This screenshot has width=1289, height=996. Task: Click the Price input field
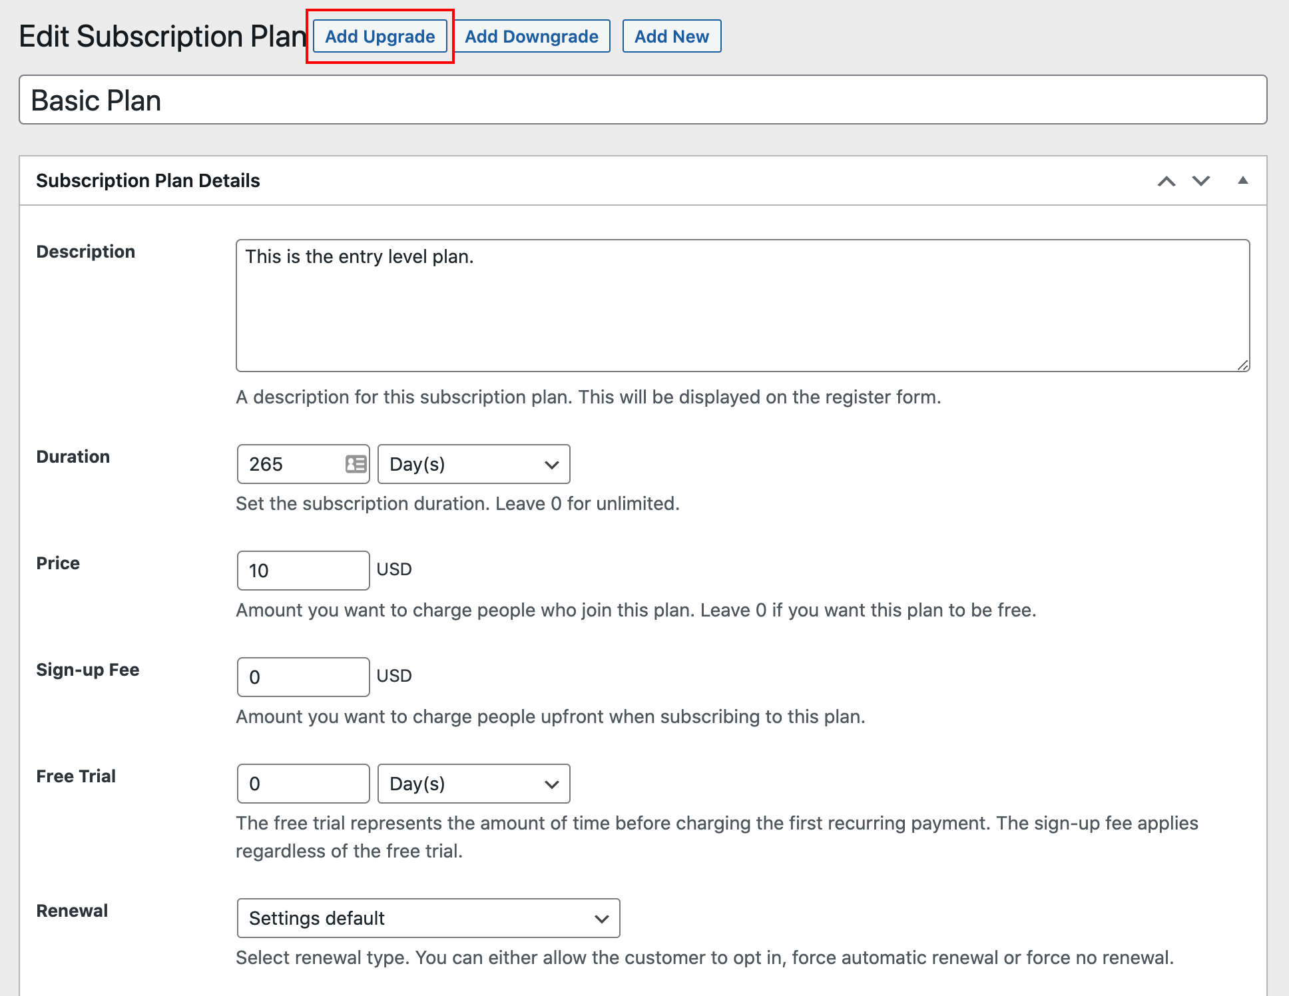(x=303, y=571)
